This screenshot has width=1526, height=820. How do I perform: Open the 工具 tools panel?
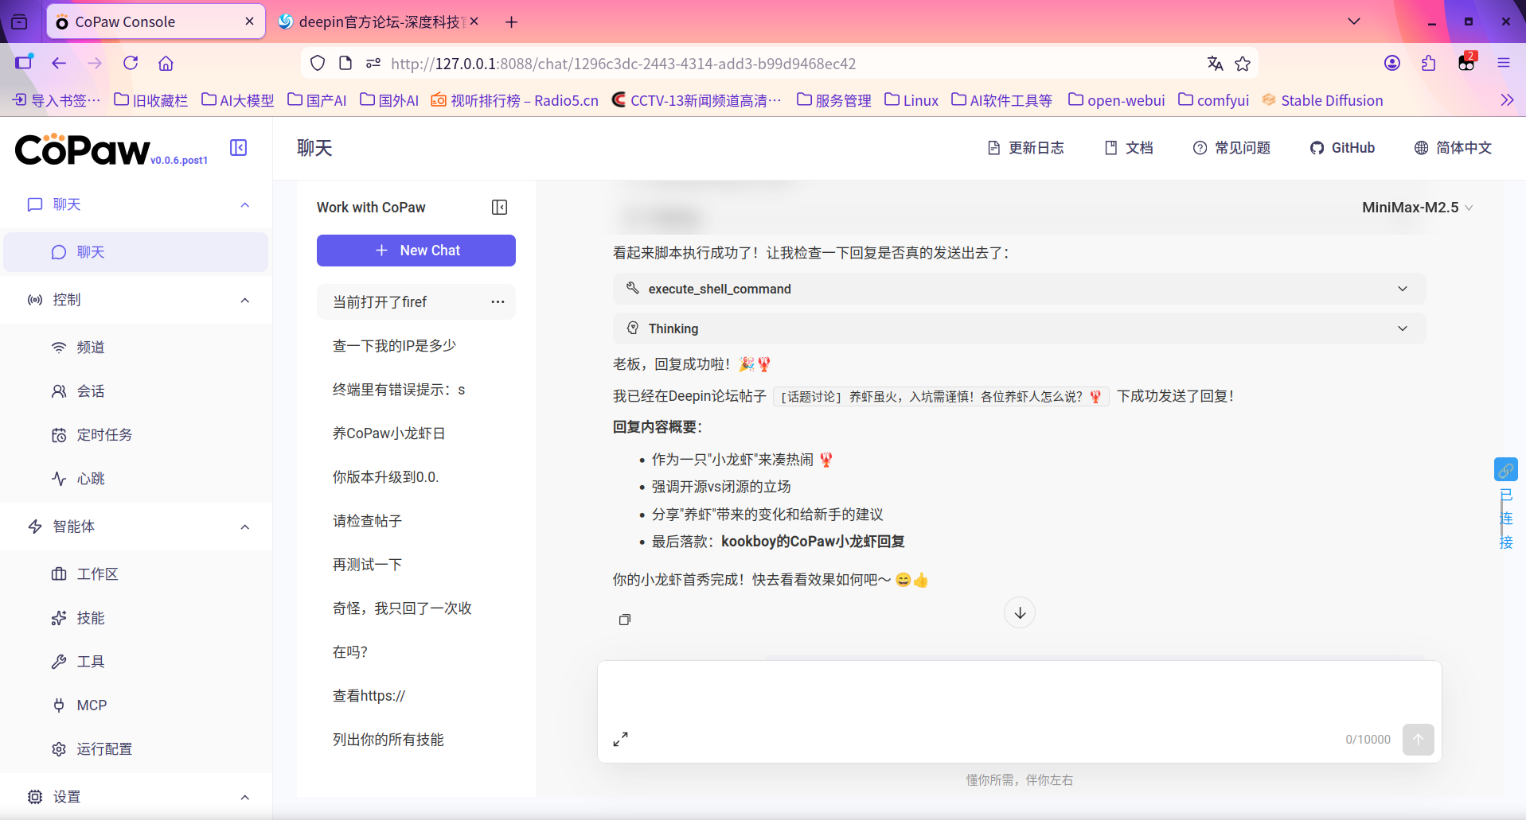(x=90, y=661)
